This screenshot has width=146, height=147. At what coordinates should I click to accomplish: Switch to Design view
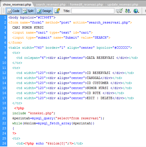coord(44,11)
